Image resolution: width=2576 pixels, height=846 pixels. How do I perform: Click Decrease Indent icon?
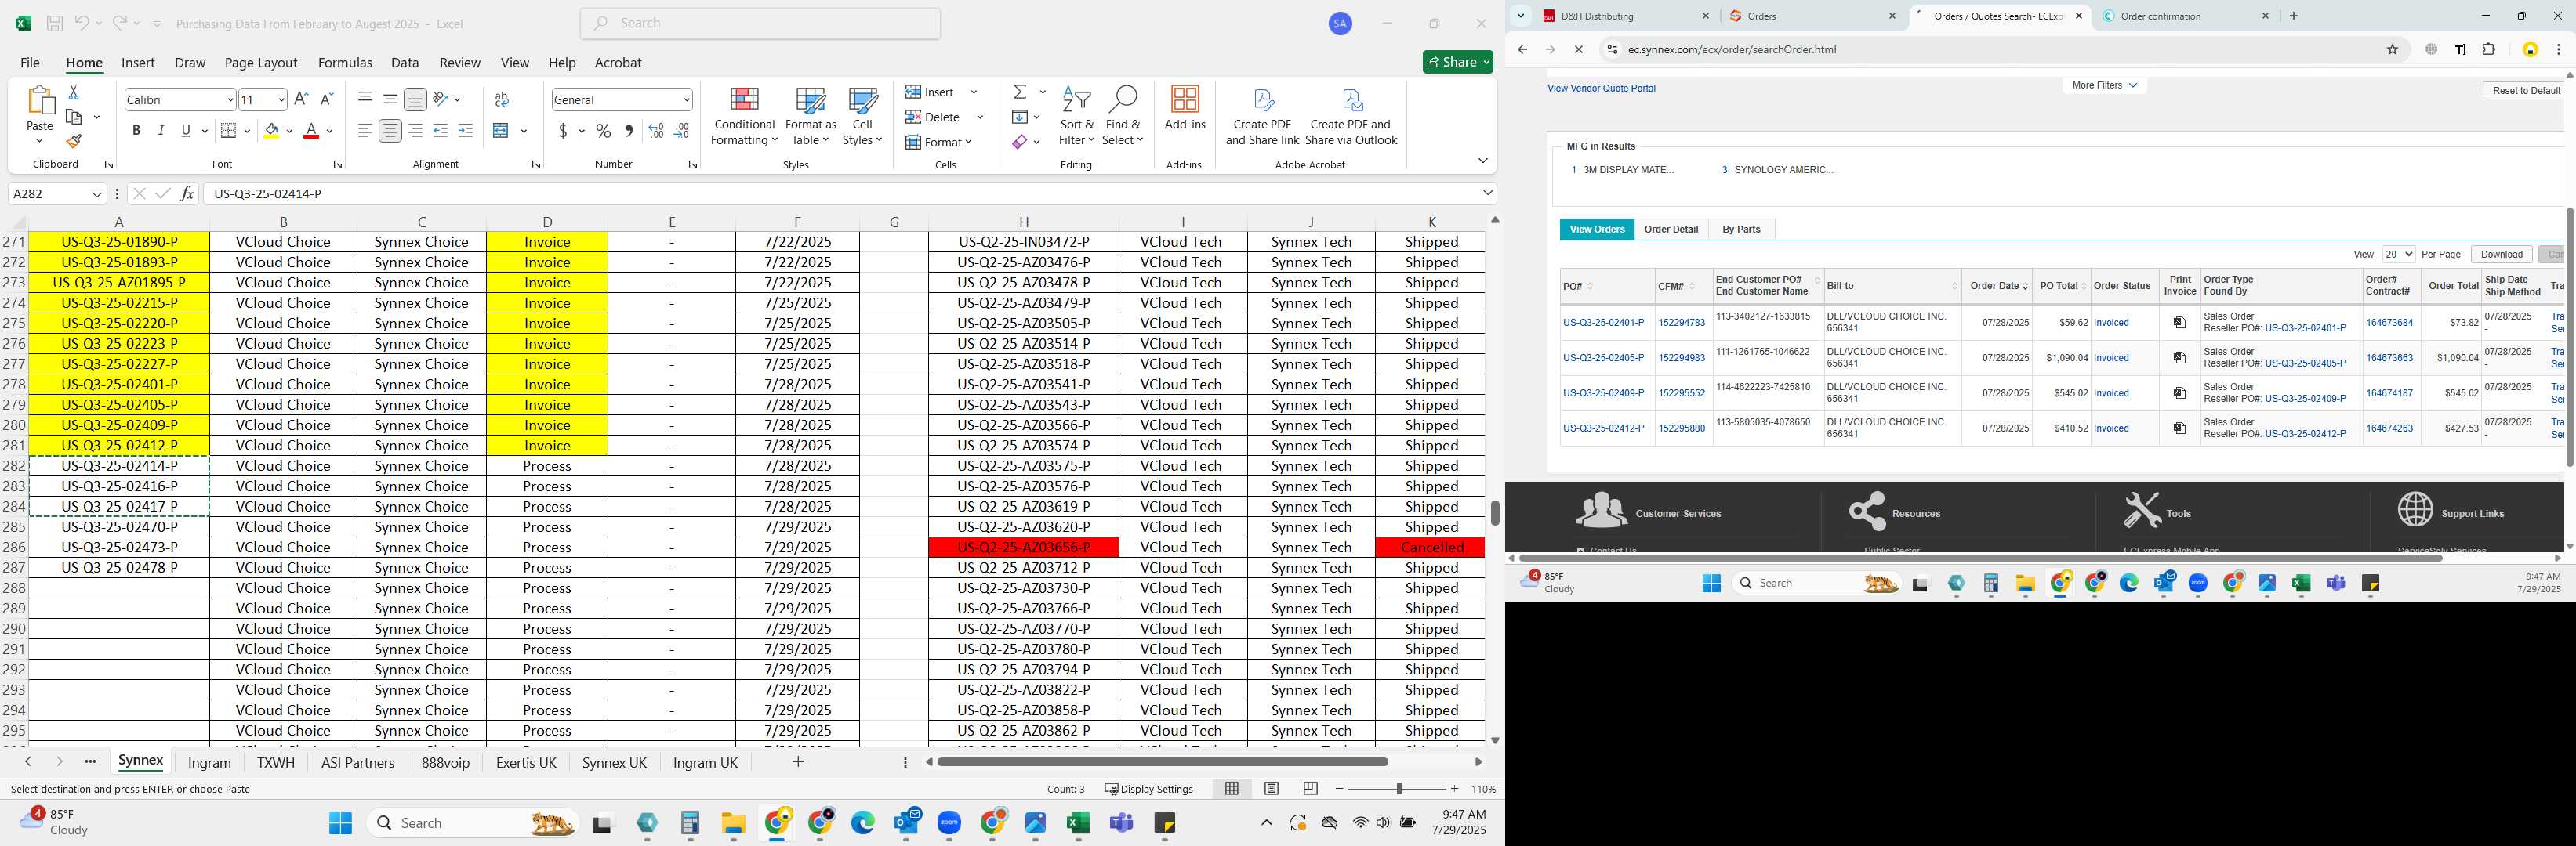[440, 131]
